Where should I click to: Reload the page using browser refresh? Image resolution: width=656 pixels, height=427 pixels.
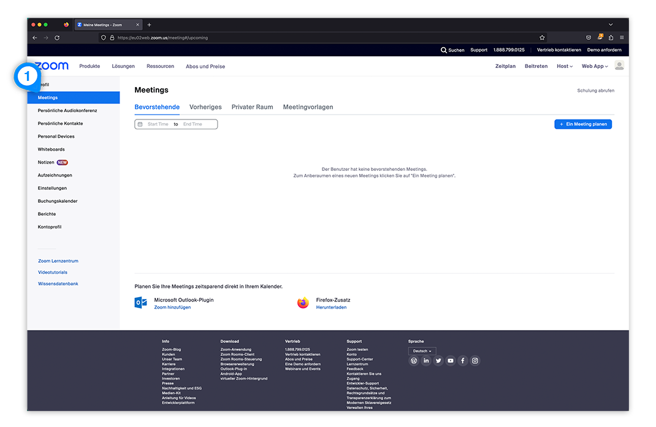57,37
